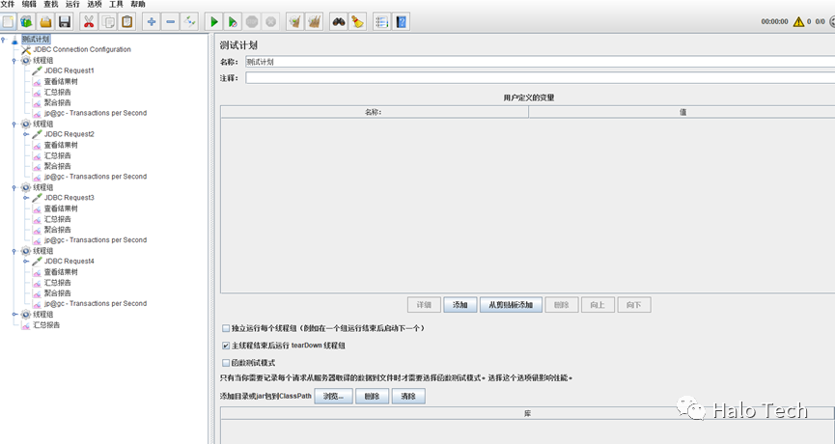Open Search with binoculars icon
Viewport: 835px width, 444px height.
click(x=339, y=22)
